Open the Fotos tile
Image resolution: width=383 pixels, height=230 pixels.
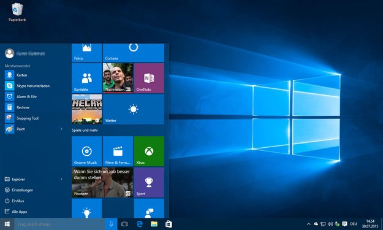[x=87, y=53]
